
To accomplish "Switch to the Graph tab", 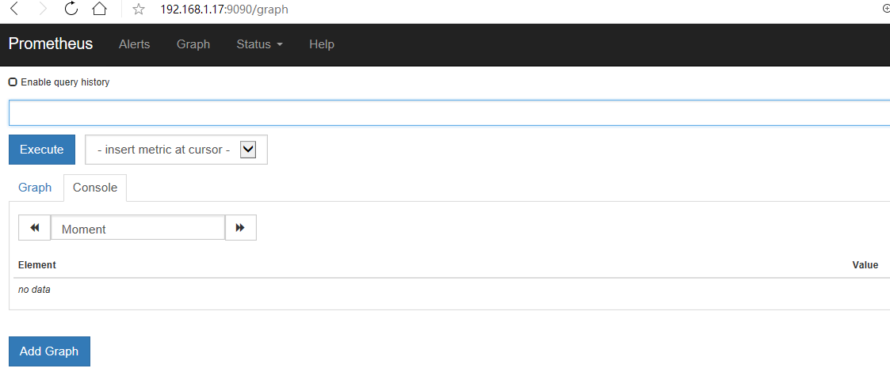I will pos(35,188).
